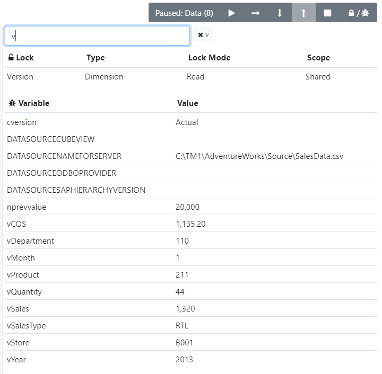Click the vYear value 2013

(184, 360)
